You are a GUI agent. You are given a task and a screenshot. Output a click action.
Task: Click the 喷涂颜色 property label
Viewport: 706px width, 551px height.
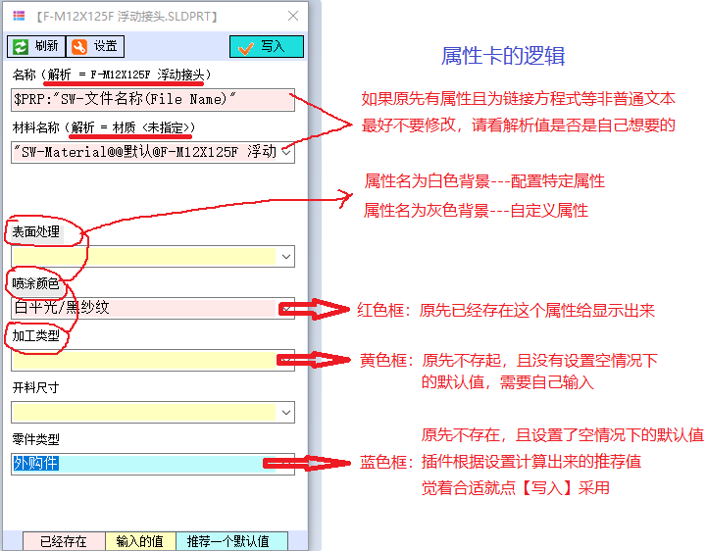(35, 283)
